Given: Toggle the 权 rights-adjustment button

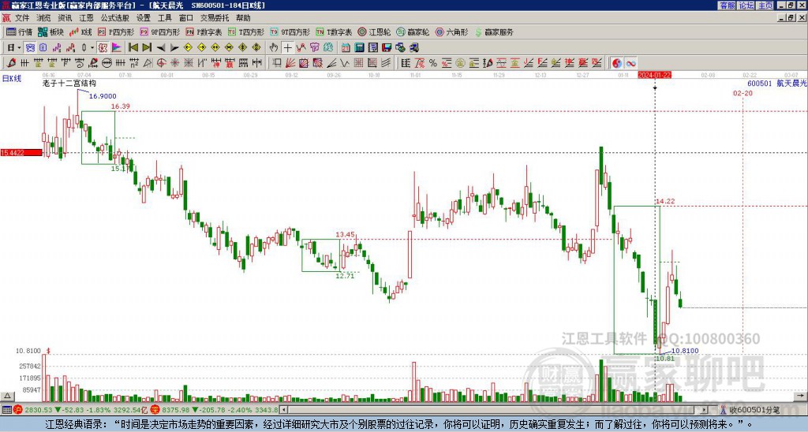Looking at the screenshot, I should point(103,48).
